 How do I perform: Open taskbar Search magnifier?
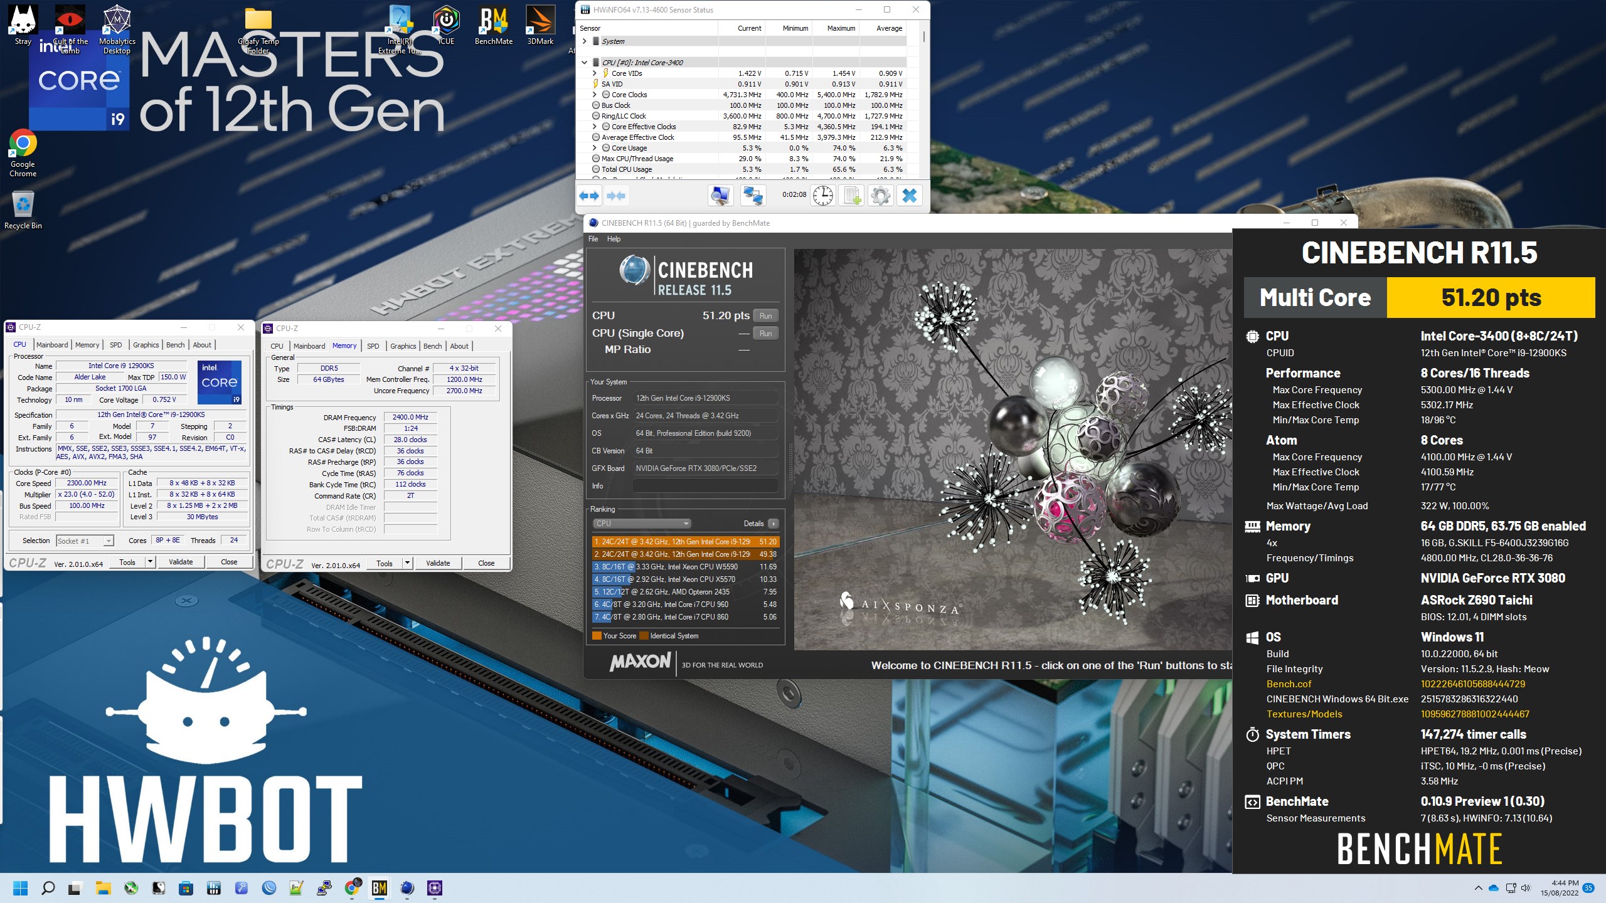tap(48, 888)
